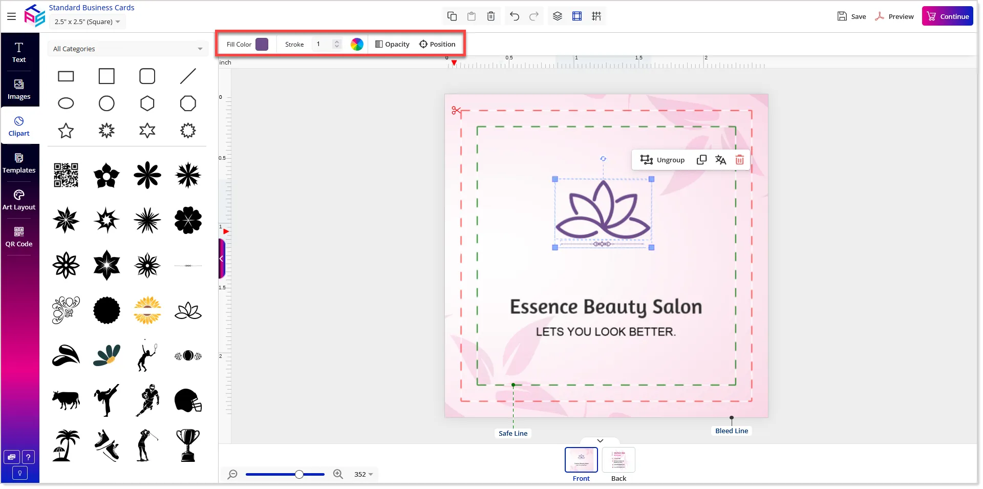
Task: Open the QR Code tab
Action: click(19, 237)
